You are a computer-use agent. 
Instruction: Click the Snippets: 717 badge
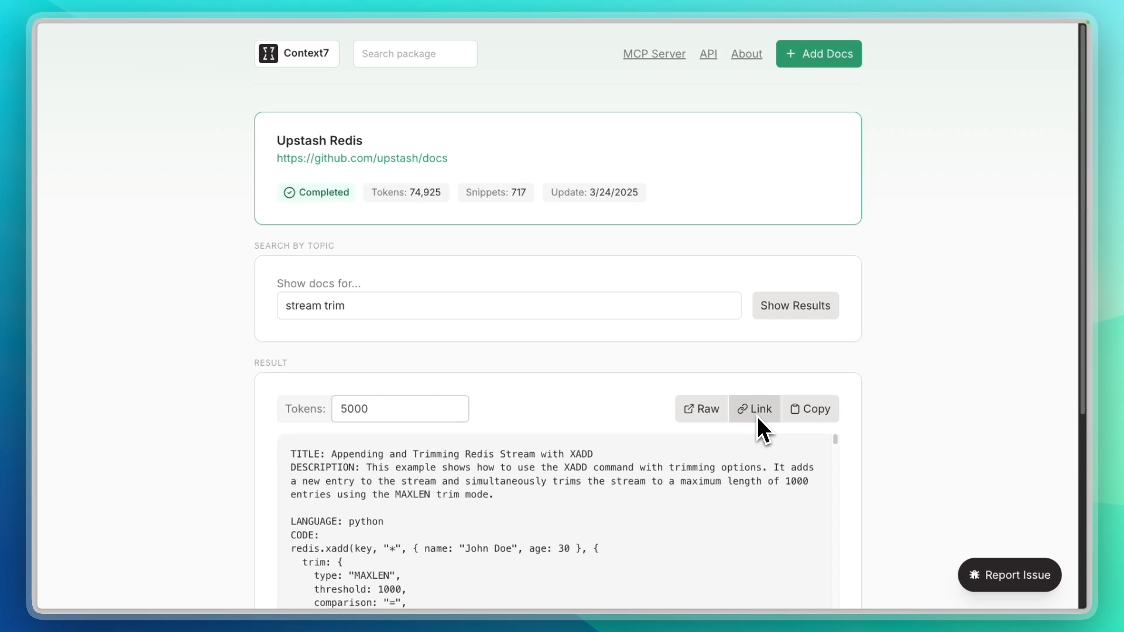coord(495,193)
